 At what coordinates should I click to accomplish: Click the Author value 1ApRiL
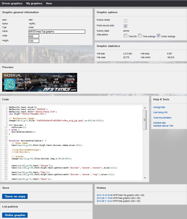32,24
